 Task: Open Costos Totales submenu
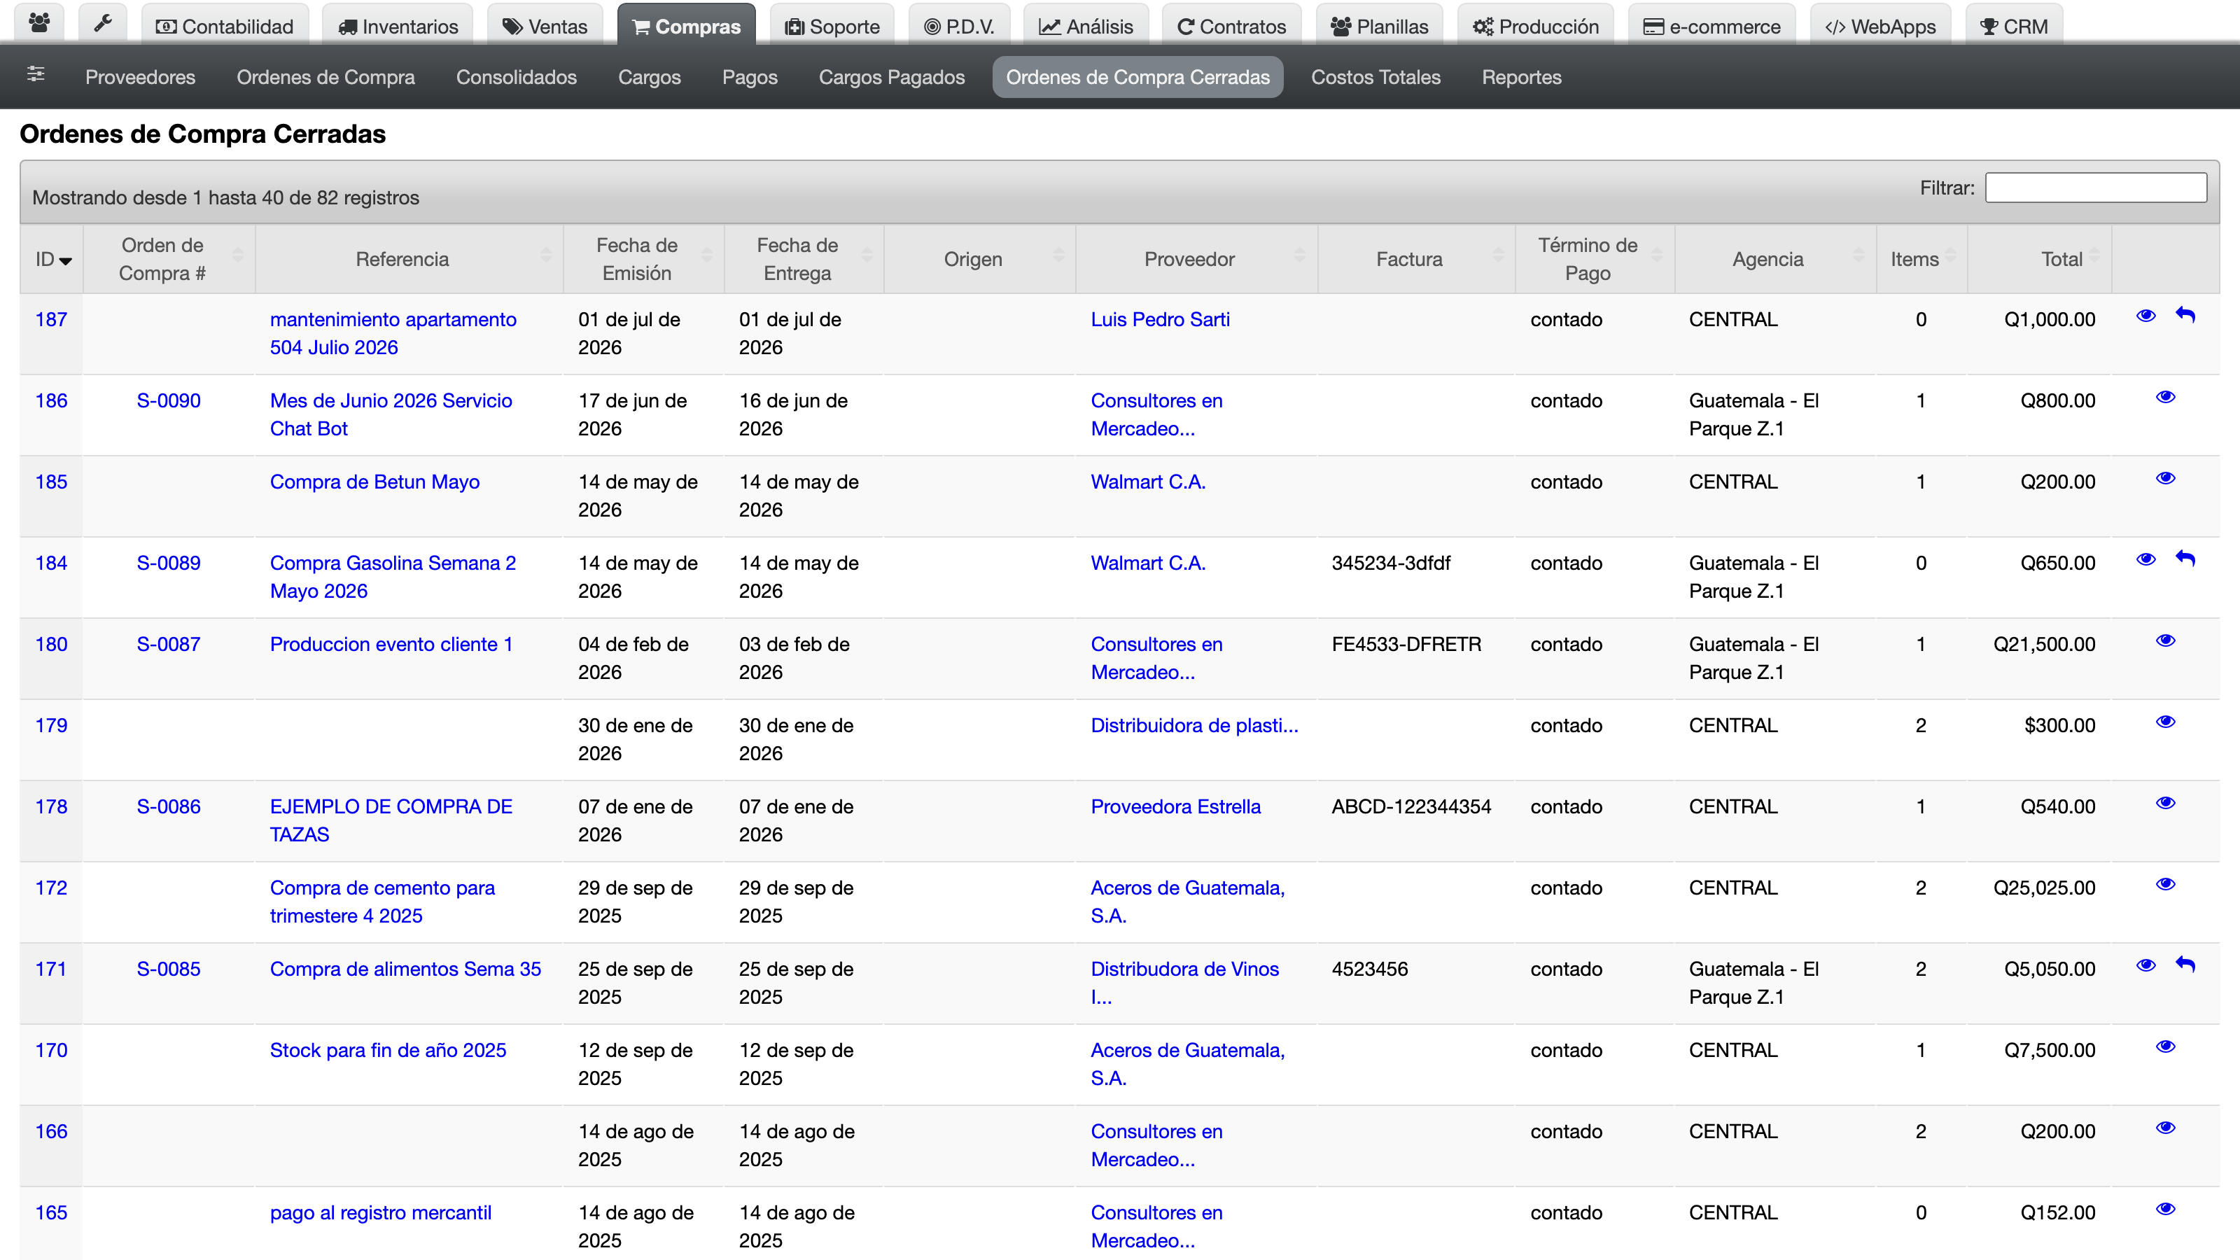pyautogui.click(x=1375, y=76)
